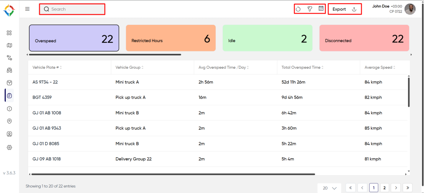Screen dimensions: 424x193
Task: Click the 81 kmph cell
Action: tap(373, 159)
